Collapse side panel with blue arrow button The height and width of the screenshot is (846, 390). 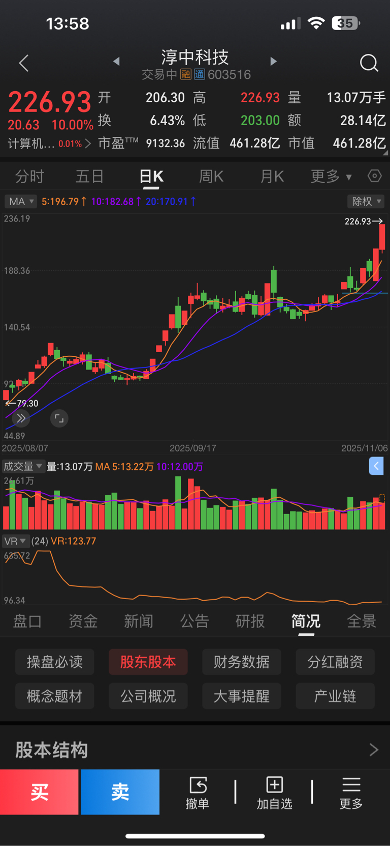pyautogui.click(x=376, y=466)
